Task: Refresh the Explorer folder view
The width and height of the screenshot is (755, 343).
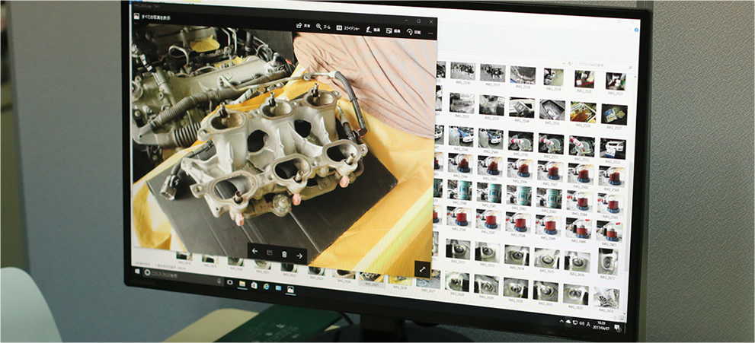Action: coord(570,63)
